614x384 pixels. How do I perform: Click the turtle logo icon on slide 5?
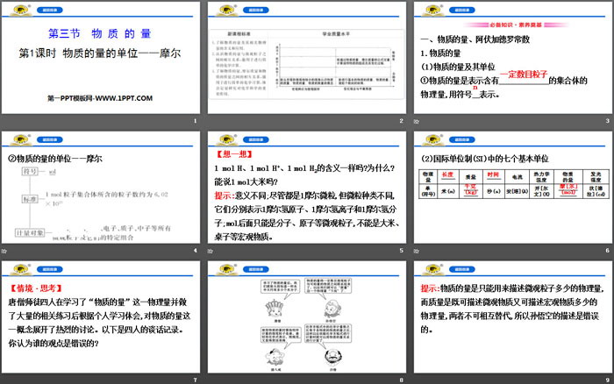coord(223,140)
